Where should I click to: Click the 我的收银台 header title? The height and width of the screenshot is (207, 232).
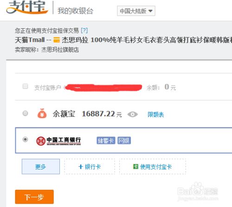coord(75,11)
